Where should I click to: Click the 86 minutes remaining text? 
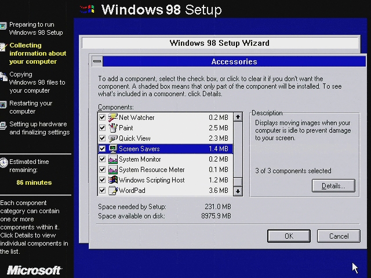pos(34,182)
